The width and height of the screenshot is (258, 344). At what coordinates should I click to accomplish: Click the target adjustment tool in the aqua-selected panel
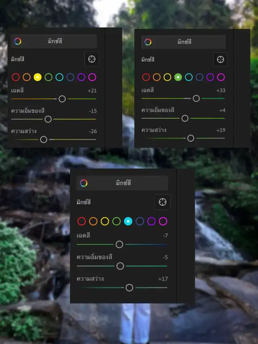[163, 202]
